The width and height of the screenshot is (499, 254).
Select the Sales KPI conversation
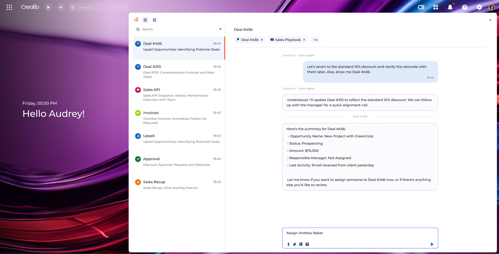(179, 94)
